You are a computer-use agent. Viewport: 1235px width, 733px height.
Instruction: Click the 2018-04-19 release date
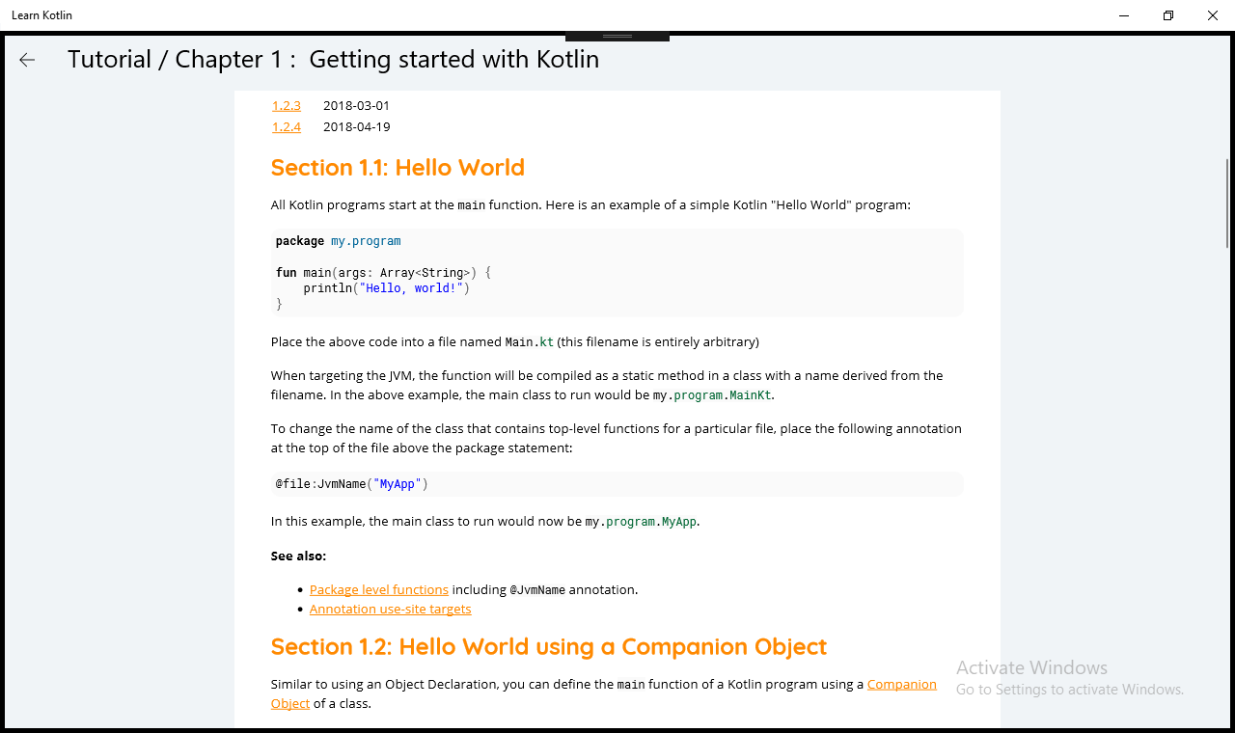(356, 127)
